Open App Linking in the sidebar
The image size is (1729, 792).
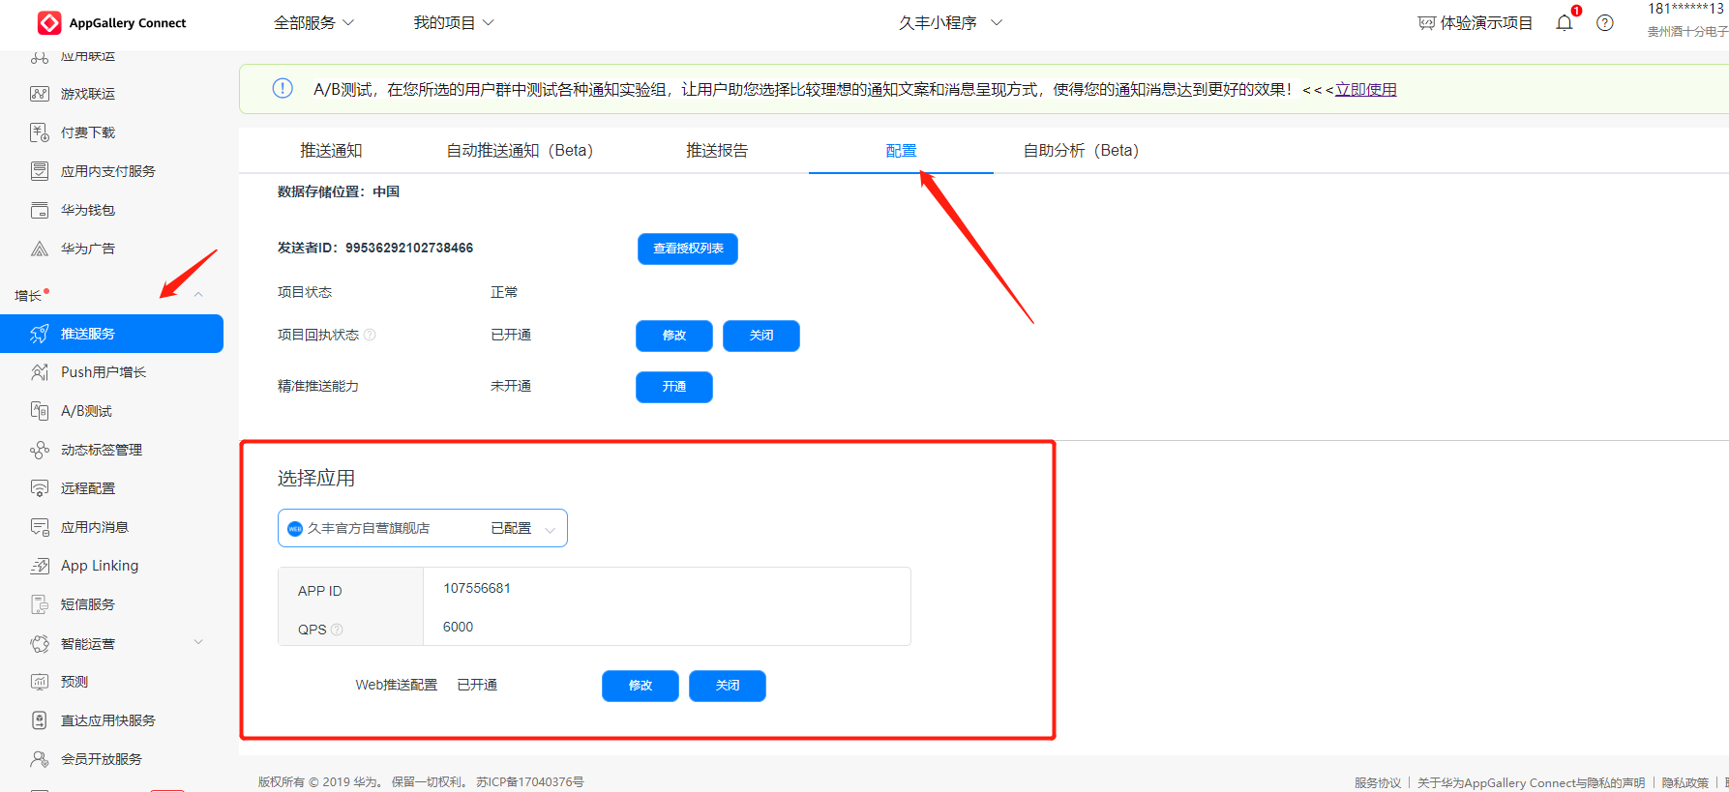click(x=100, y=566)
